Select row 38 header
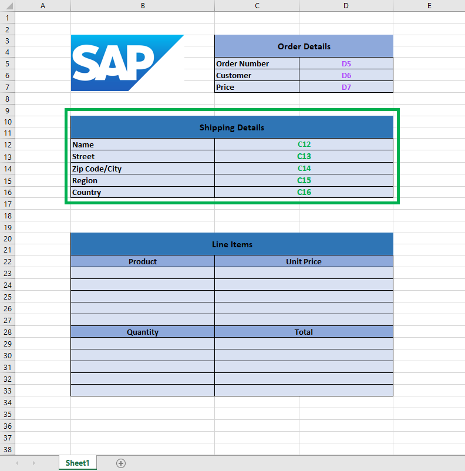The height and width of the screenshot is (471, 465). coord(8,449)
